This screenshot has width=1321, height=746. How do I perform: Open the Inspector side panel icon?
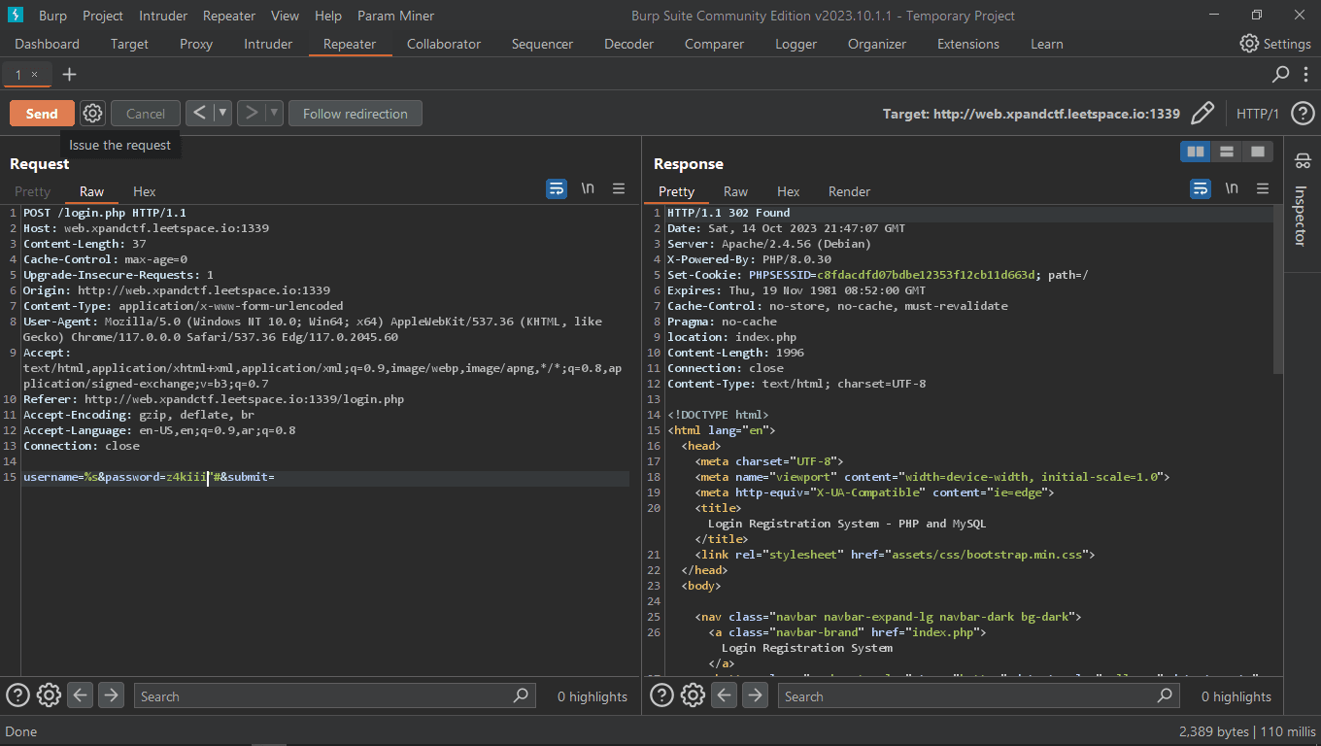[1303, 160]
